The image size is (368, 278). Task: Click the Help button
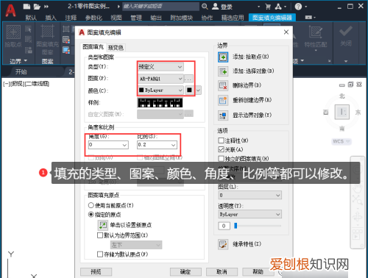258,271
